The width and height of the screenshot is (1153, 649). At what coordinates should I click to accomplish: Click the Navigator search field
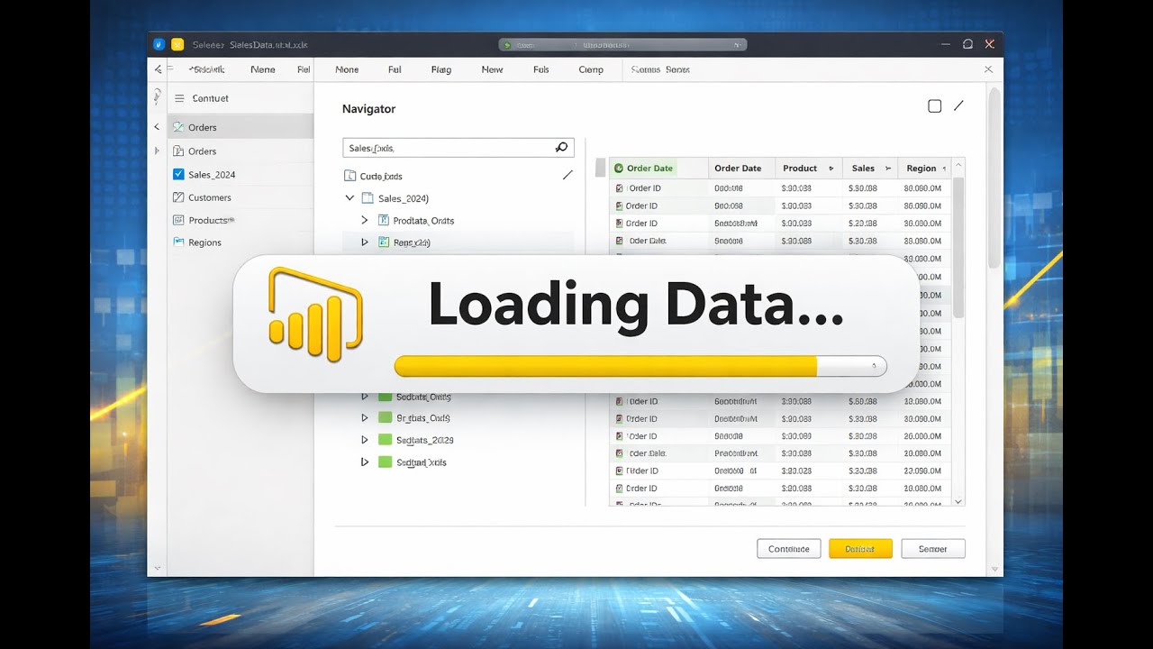[458, 148]
